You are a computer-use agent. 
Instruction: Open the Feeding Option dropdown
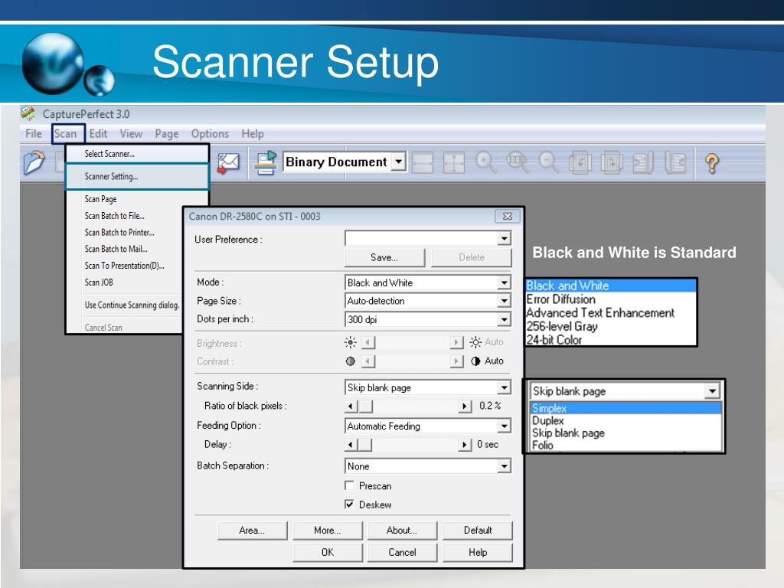point(504,426)
